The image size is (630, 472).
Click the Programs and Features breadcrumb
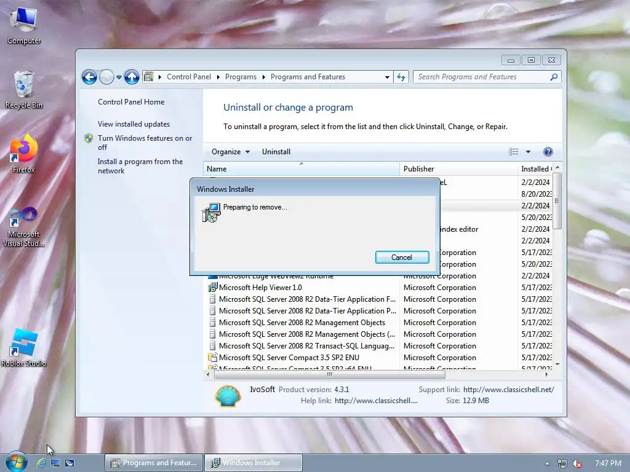(x=308, y=77)
